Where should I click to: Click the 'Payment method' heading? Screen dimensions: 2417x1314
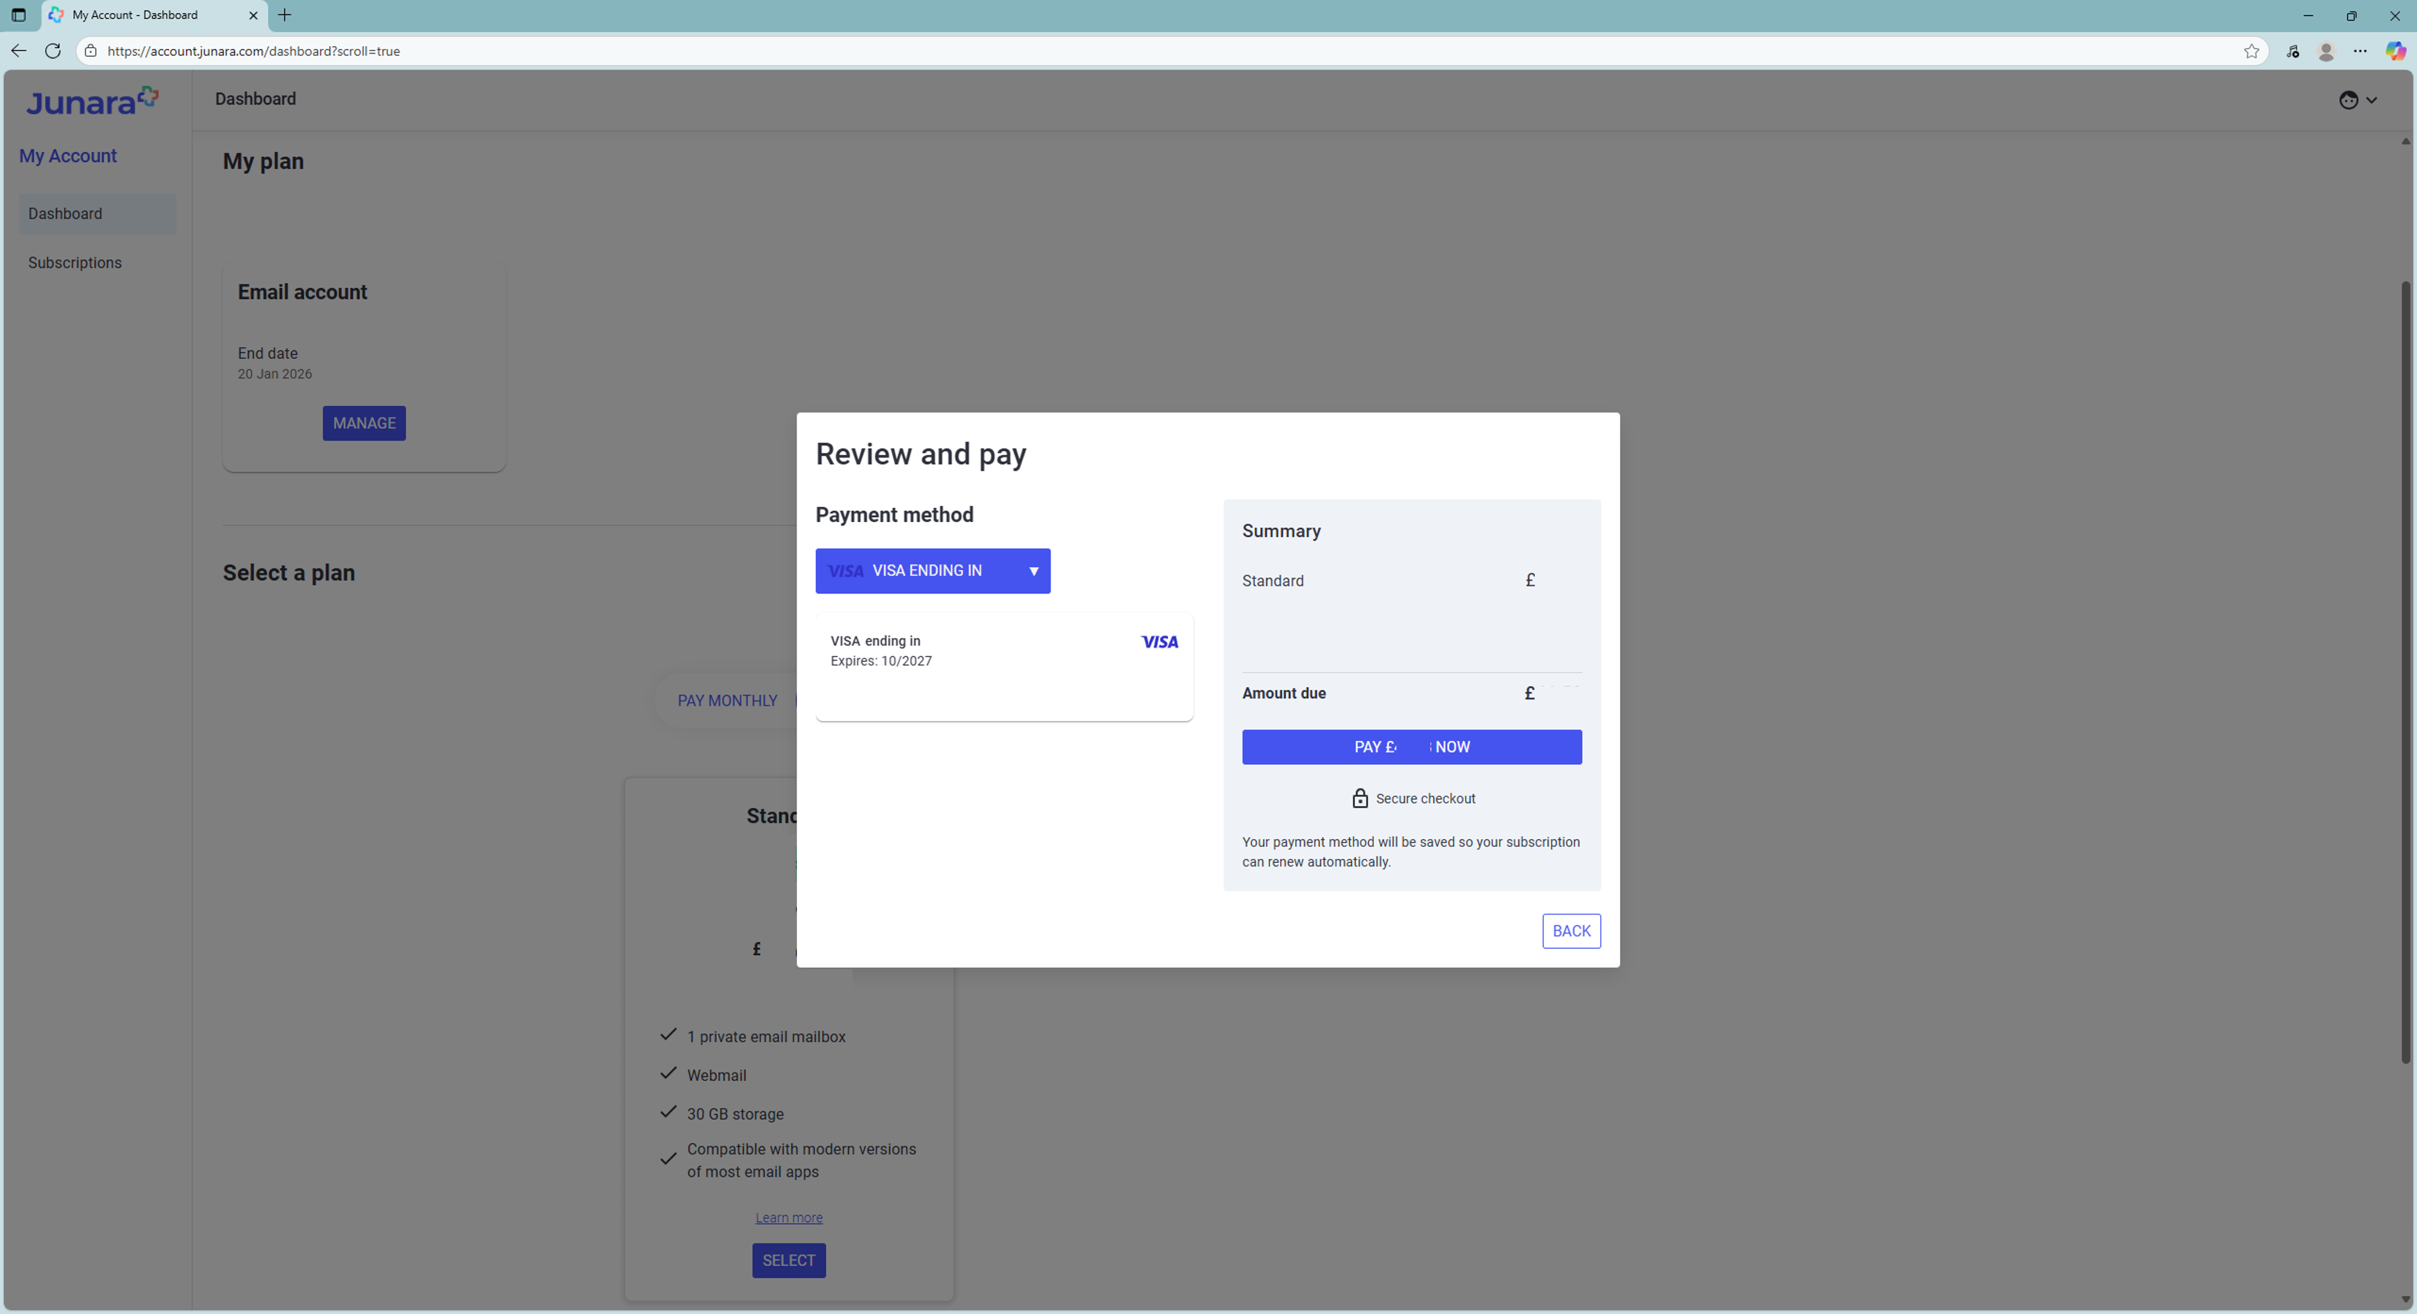pos(894,514)
